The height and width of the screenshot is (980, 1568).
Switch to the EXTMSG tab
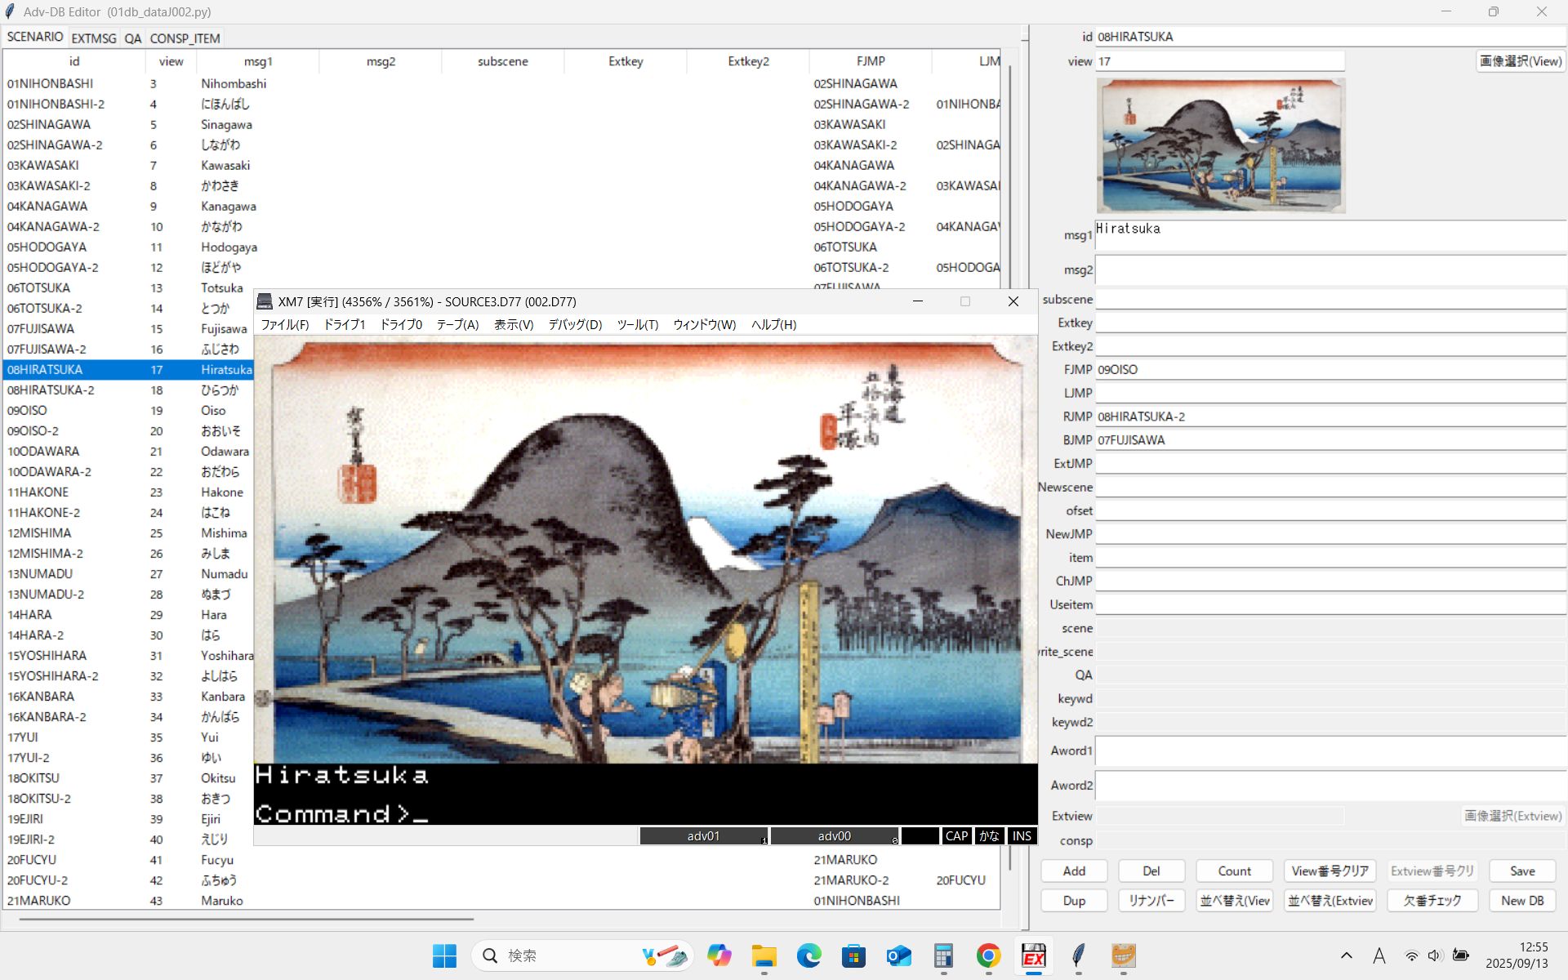coord(94,38)
